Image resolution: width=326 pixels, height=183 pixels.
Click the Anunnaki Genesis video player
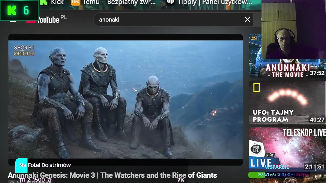point(126,100)
